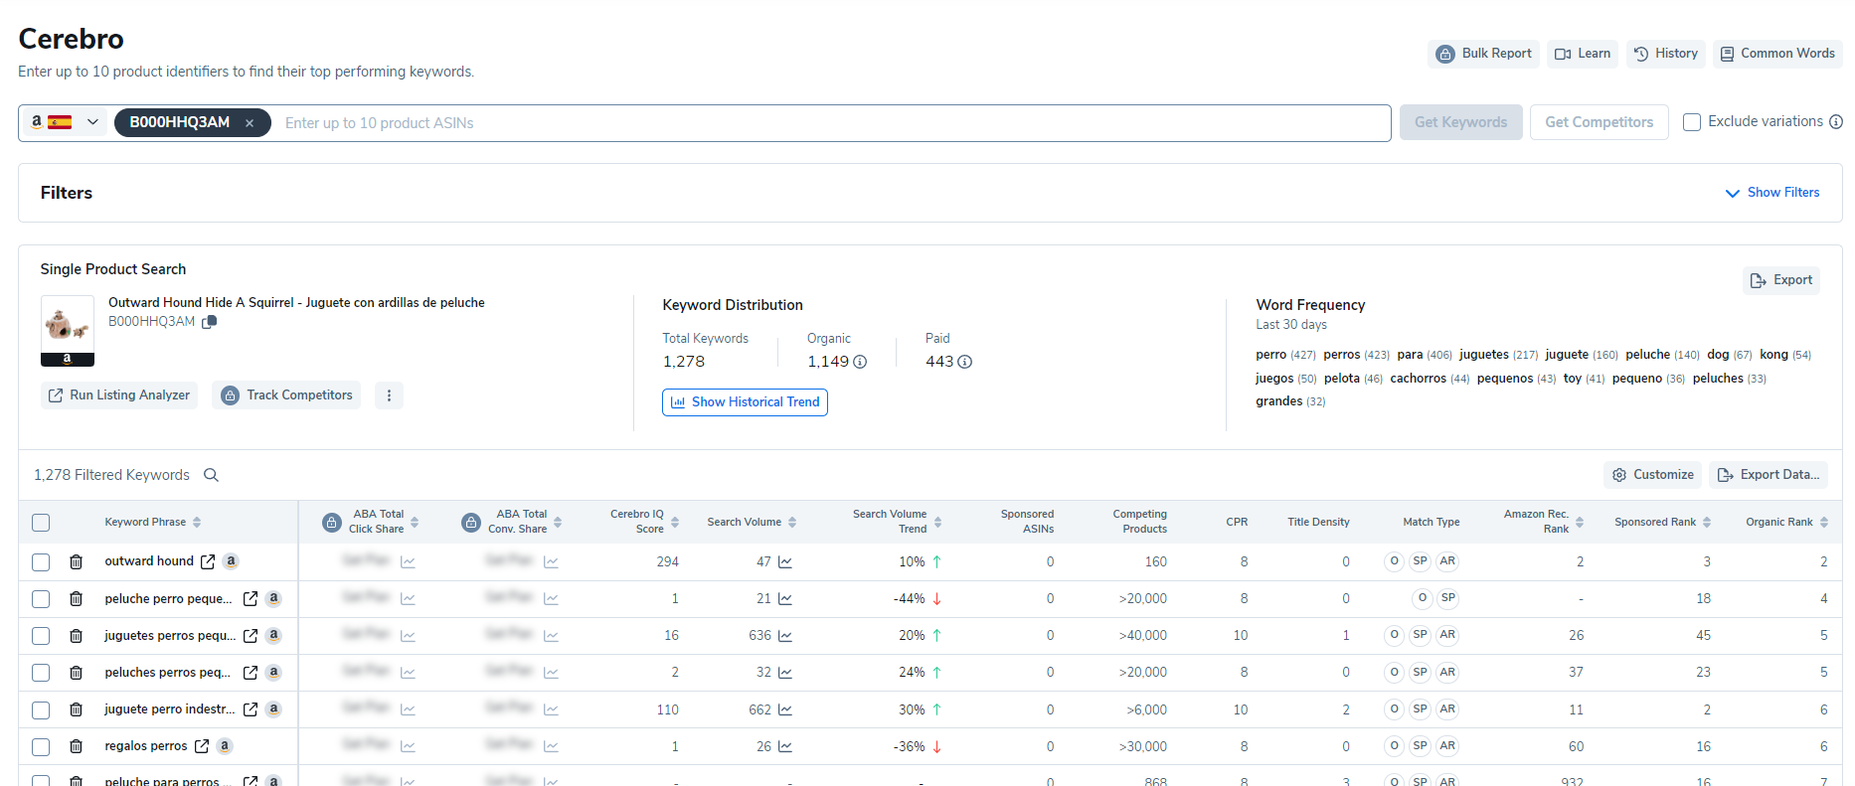Show Historical Trend
Image resolution: width=1855 pixels, height=786 pixels.
745,402
